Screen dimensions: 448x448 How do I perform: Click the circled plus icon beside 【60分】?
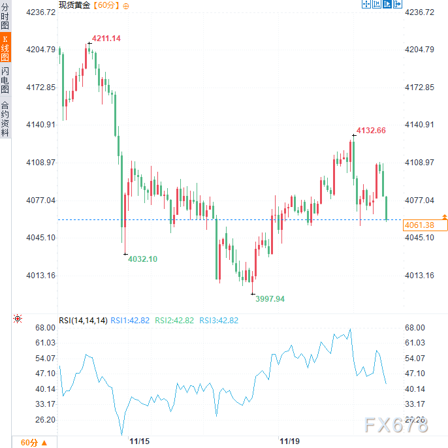tap(125, 5)
